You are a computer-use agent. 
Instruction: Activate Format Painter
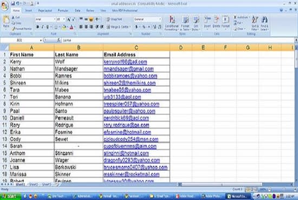(22, 29)
